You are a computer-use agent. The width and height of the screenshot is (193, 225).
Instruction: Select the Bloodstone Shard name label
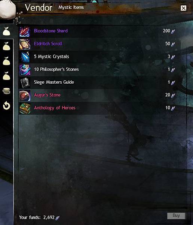pyautogui.click(x=51, y=31)
